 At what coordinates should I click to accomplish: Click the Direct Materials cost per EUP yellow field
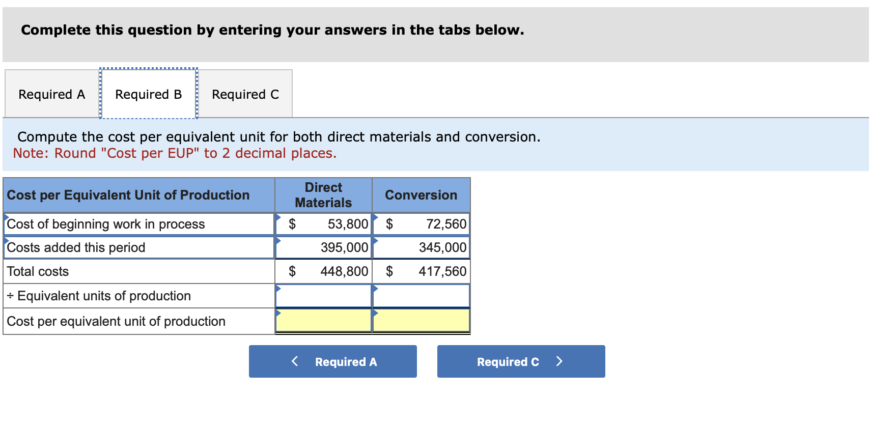[x=323, y=320]
